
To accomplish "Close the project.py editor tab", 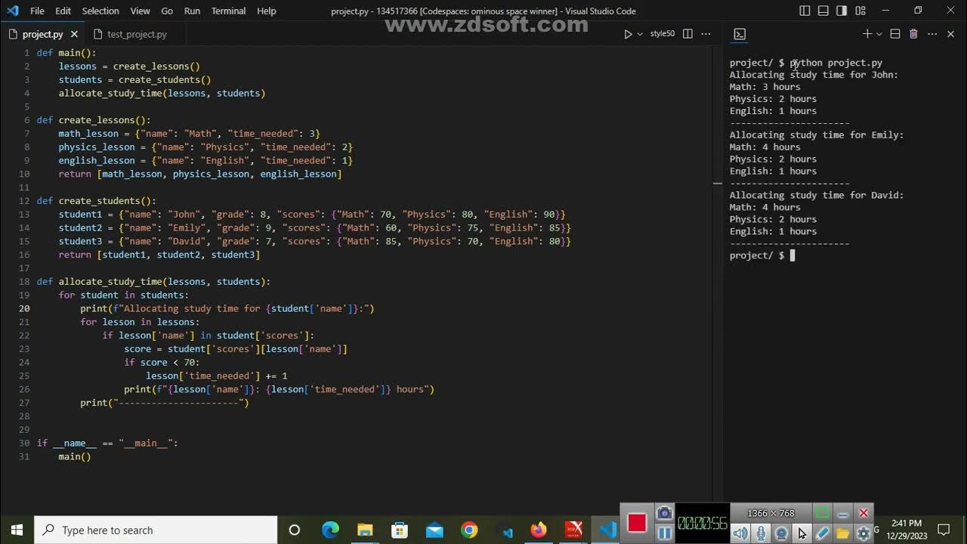I will (x=74, y=34).
